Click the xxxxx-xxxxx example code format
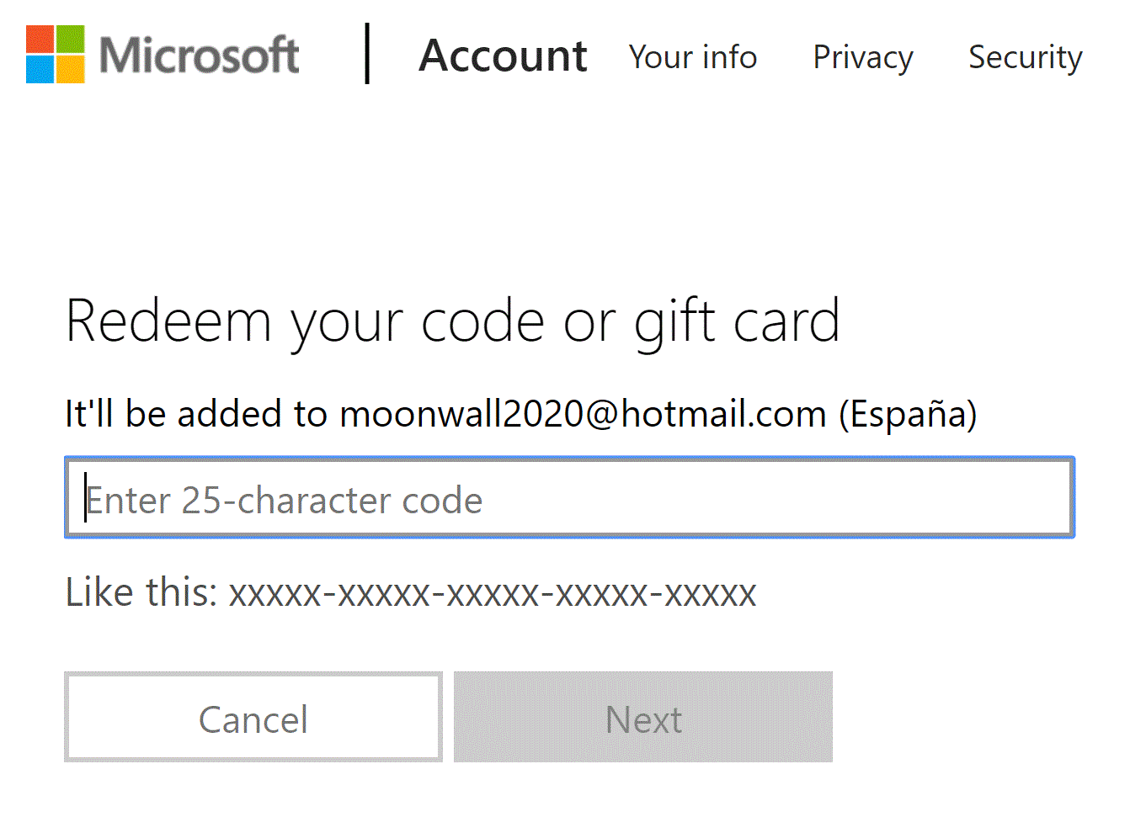The image size is (1146, 833). click(x=493, y=593)
